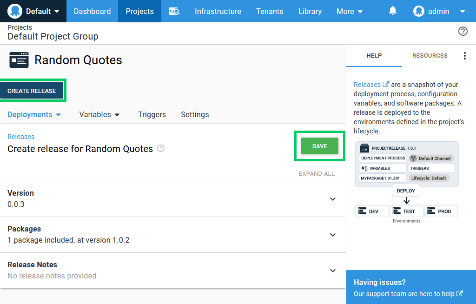Expand the Packages section chevron
The width and height of the screenshot is (476, 304).
[333, 235]
